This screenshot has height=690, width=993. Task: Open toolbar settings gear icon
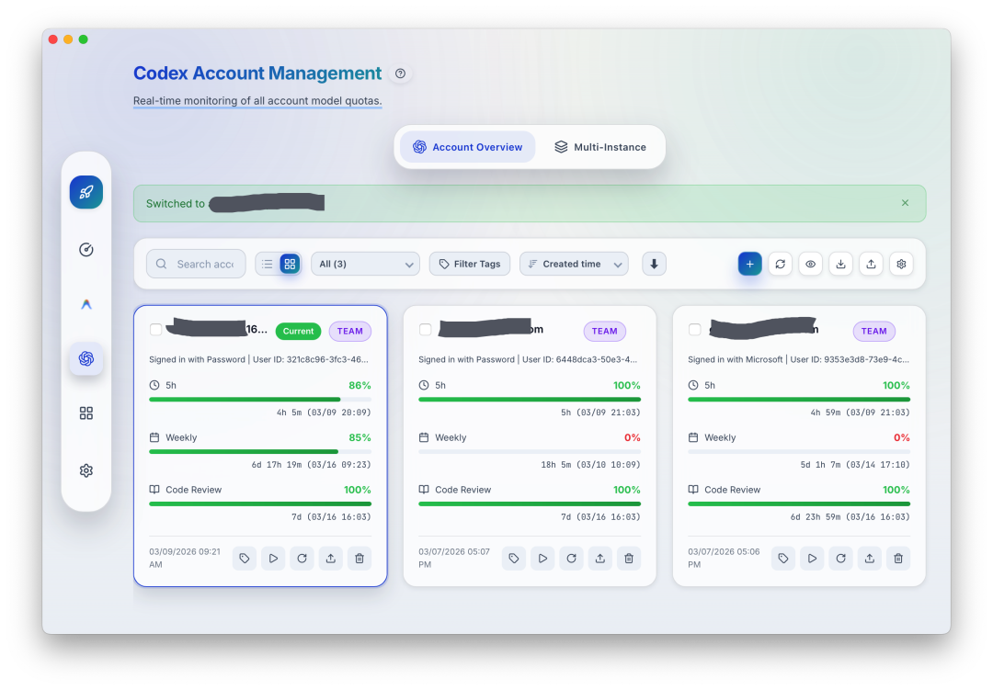tap(901, 264)
